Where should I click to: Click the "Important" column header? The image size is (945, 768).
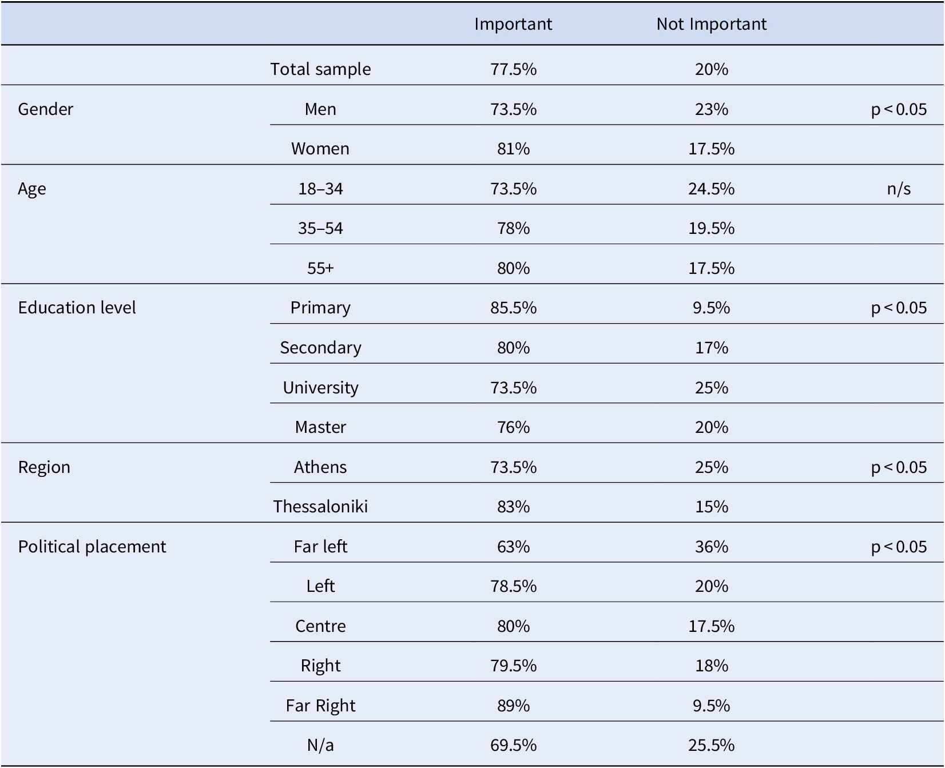513,24
